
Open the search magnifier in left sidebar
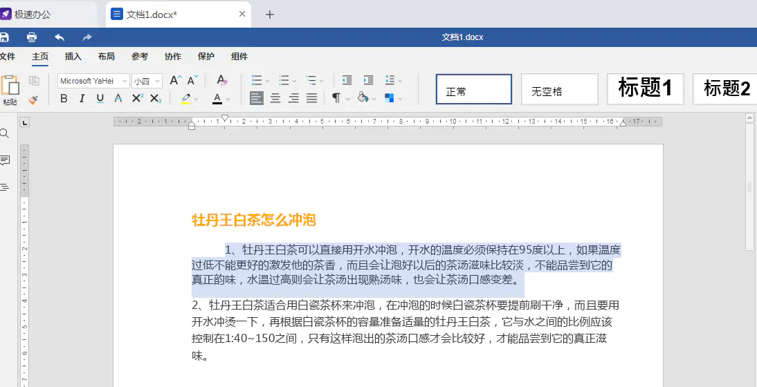pos(4,133)
